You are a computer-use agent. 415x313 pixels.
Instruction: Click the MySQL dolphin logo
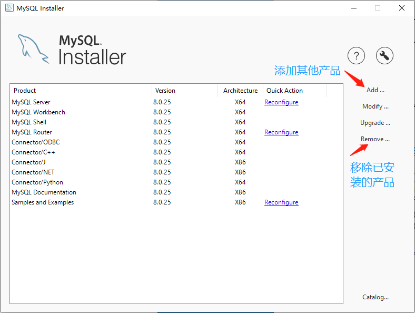point(33,48)
